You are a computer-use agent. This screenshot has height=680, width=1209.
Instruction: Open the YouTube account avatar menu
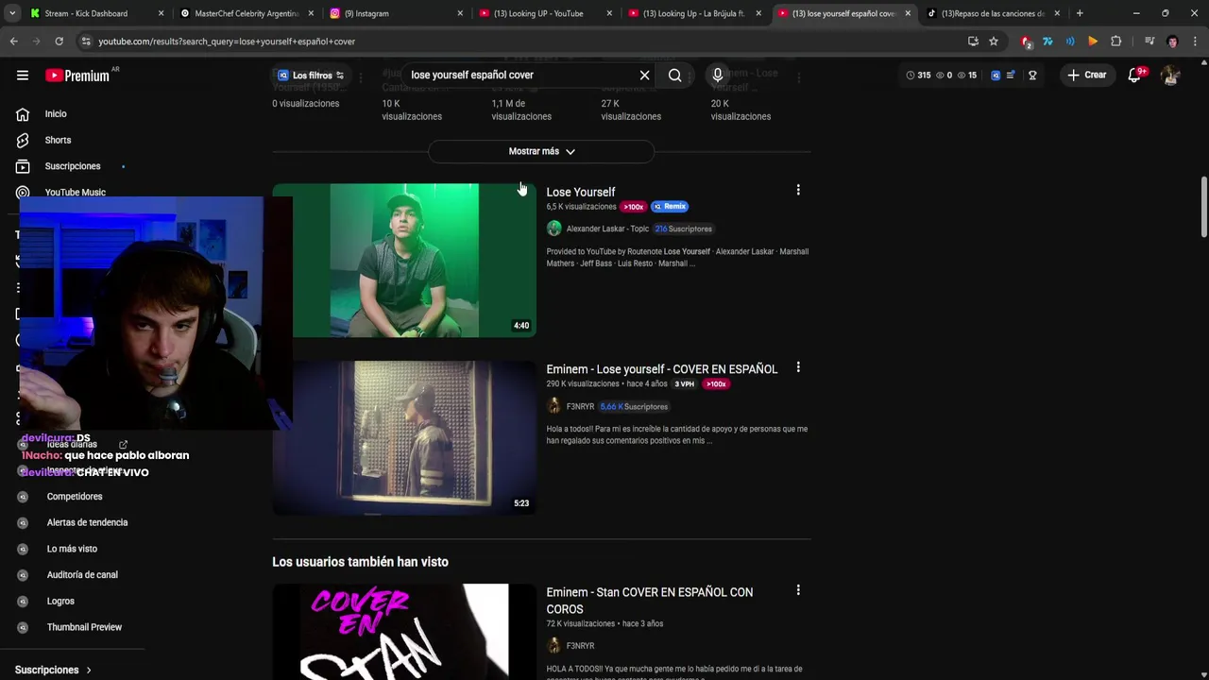click(1170, 76)
